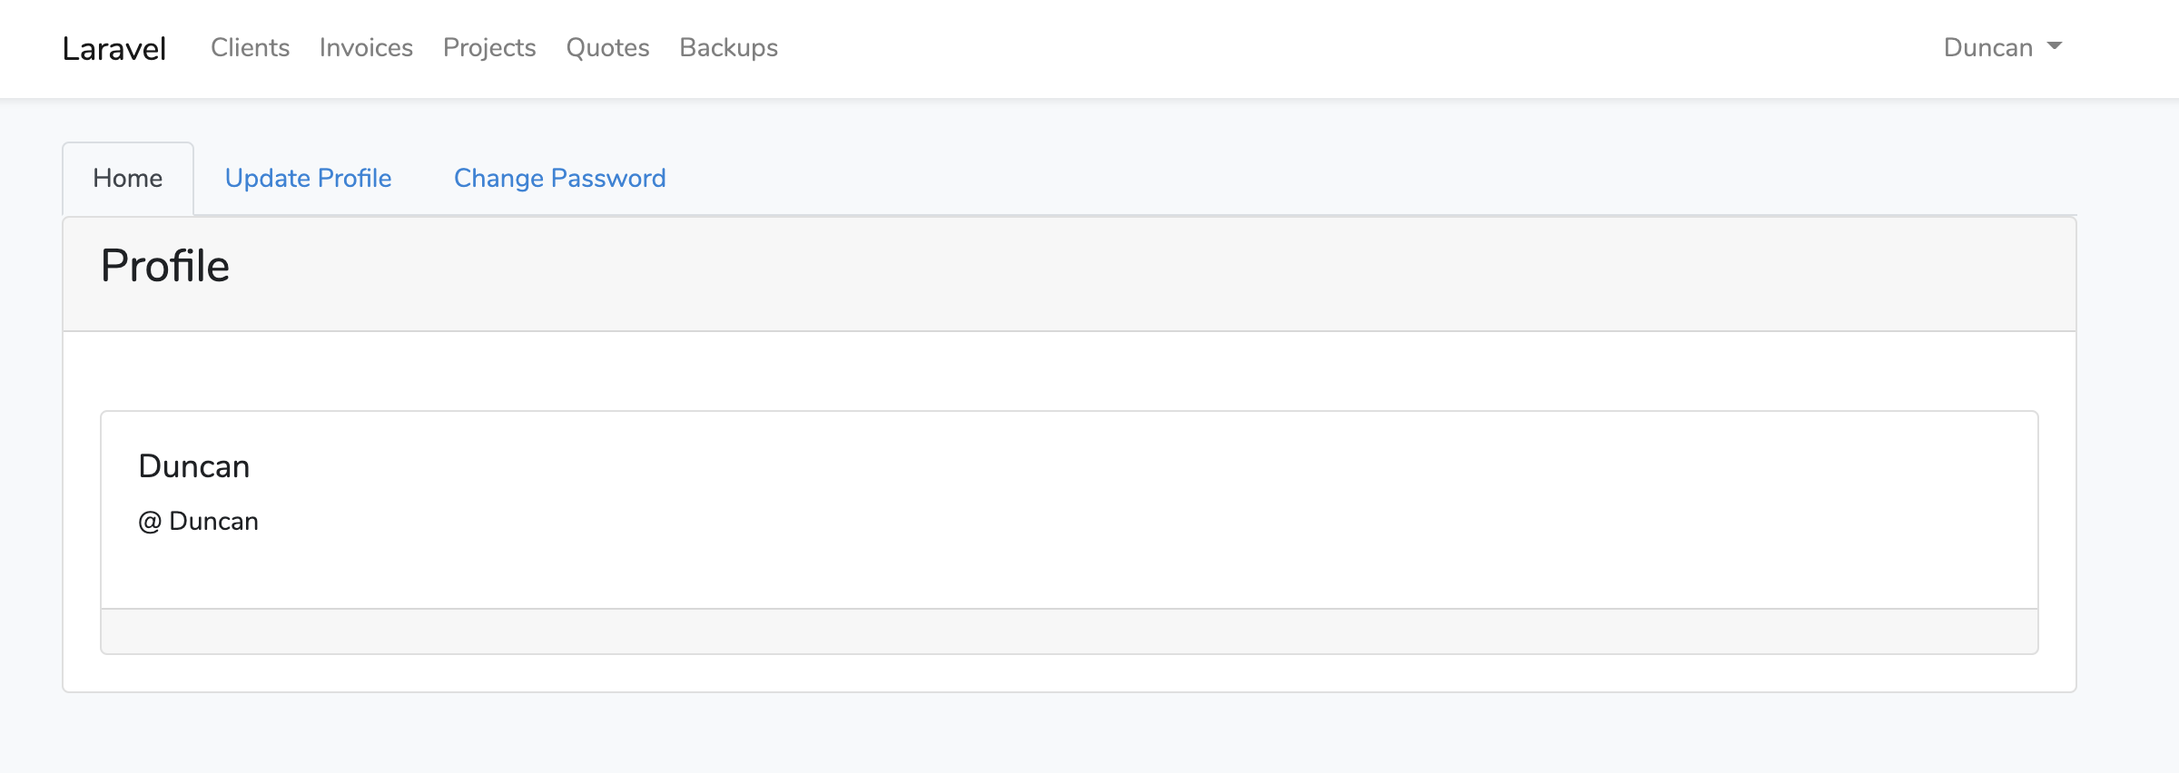
Task: Click the @ symbol before the username
Action: click(x=150, y=522)
